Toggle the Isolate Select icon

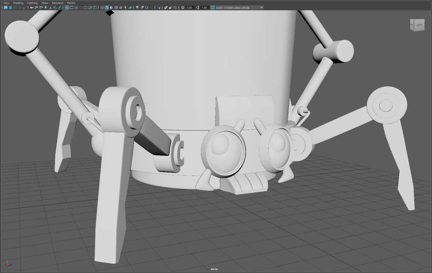tap(158, 8)
